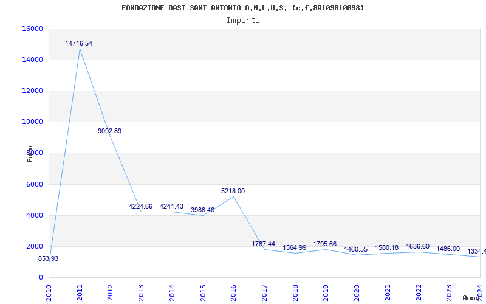
Task: Click x-axis year 2021
Action: click(388, 292)
